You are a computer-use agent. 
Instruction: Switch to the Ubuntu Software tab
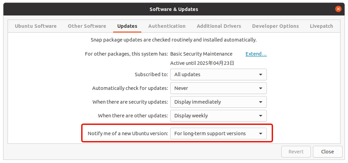35,26
